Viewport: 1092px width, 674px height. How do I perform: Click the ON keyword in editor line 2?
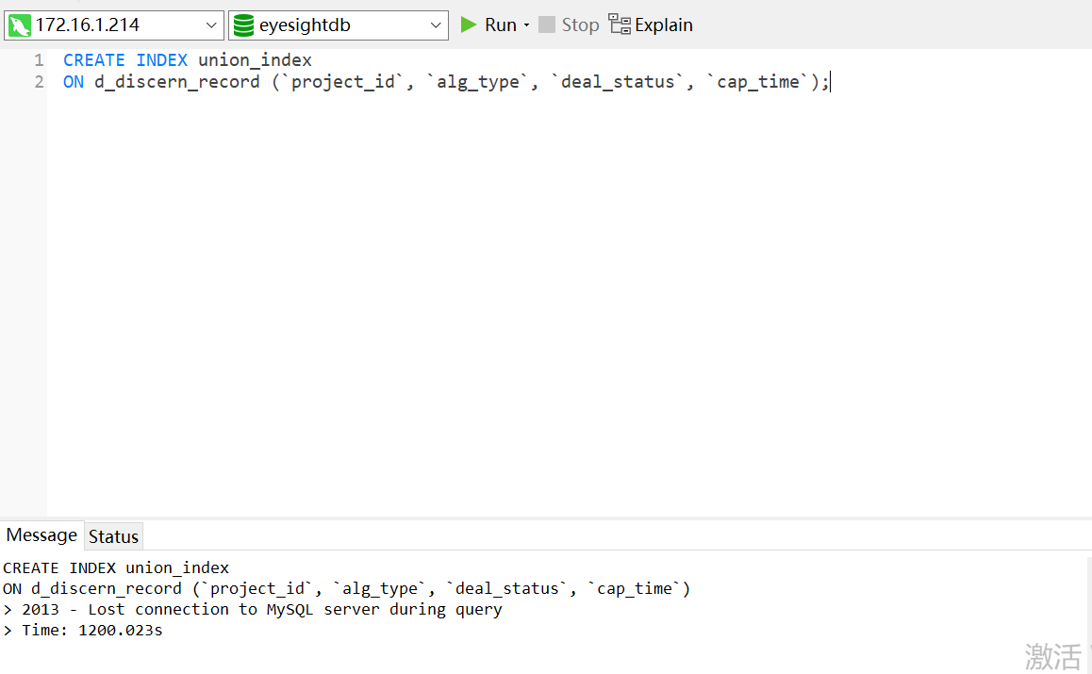coord(74,82)
